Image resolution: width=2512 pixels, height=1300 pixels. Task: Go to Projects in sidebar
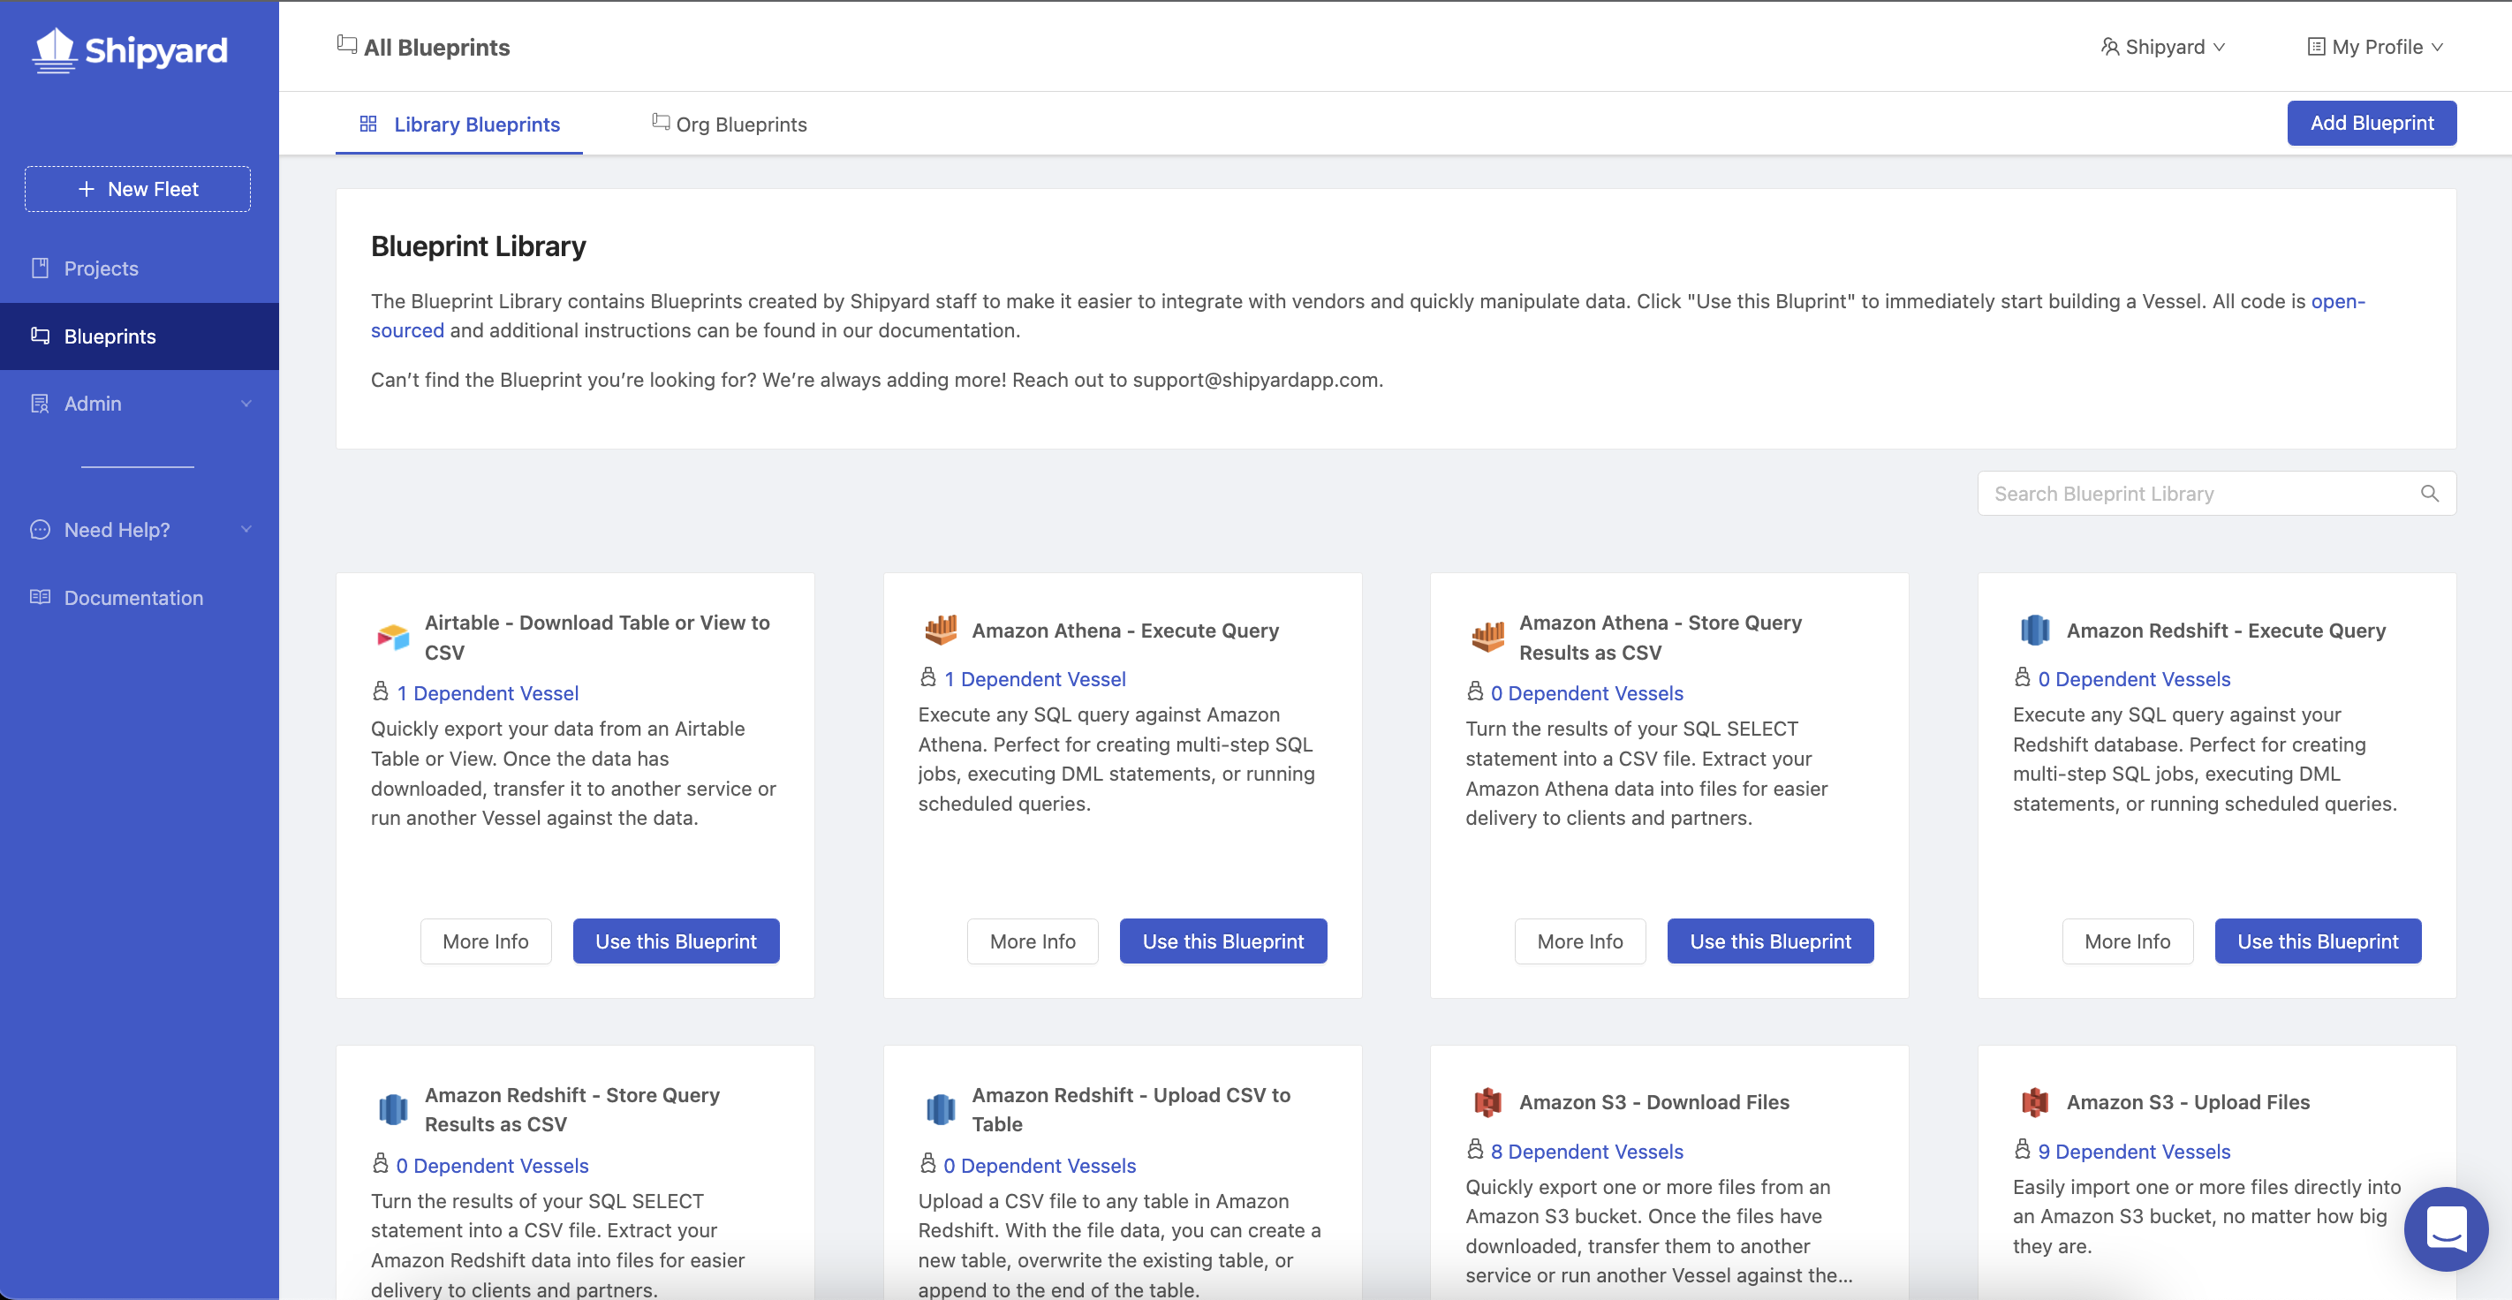[x=140, y=268]
